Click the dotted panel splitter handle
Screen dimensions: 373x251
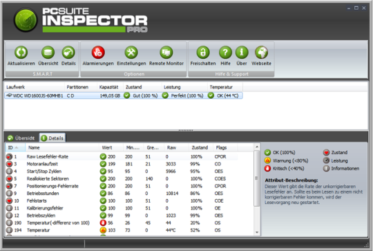pos(186,130)
